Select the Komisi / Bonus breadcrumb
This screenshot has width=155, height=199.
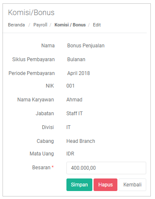(x=70, y=25)
